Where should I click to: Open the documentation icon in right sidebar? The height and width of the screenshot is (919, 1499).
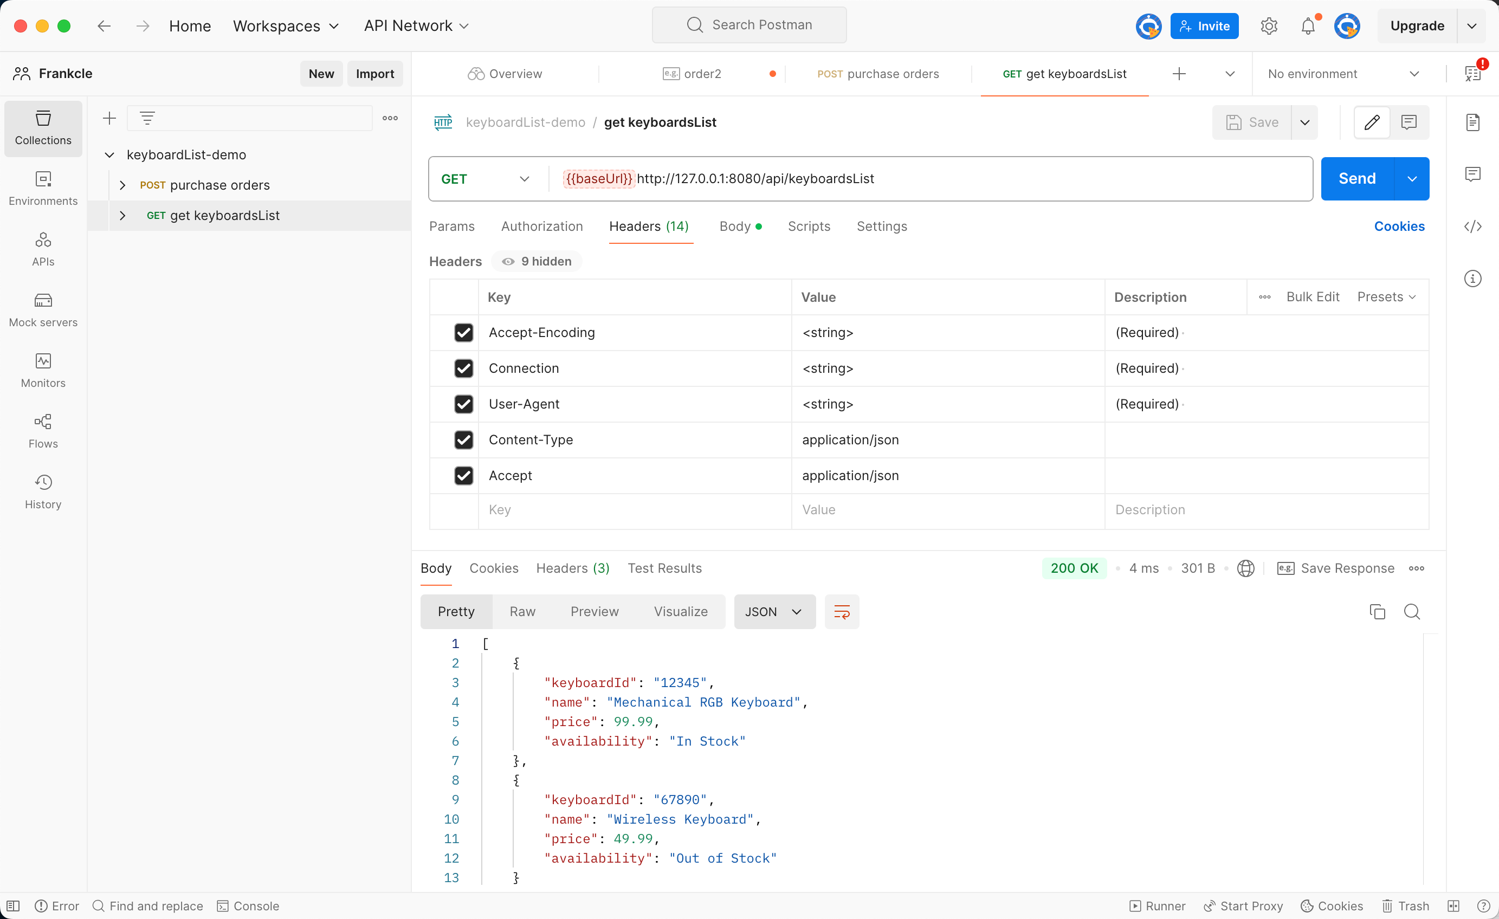(1473, 122)
